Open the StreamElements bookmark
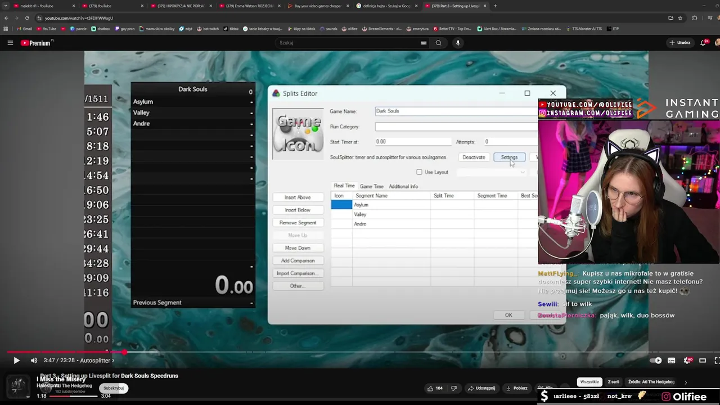This screenshot has height=405, width=720. coord(381,29)
